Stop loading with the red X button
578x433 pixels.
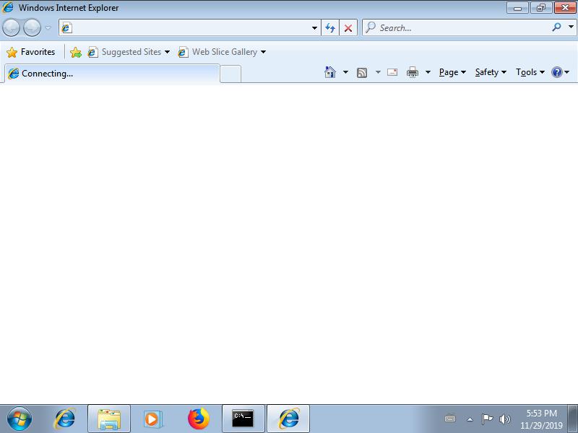(x=348, y=28)
